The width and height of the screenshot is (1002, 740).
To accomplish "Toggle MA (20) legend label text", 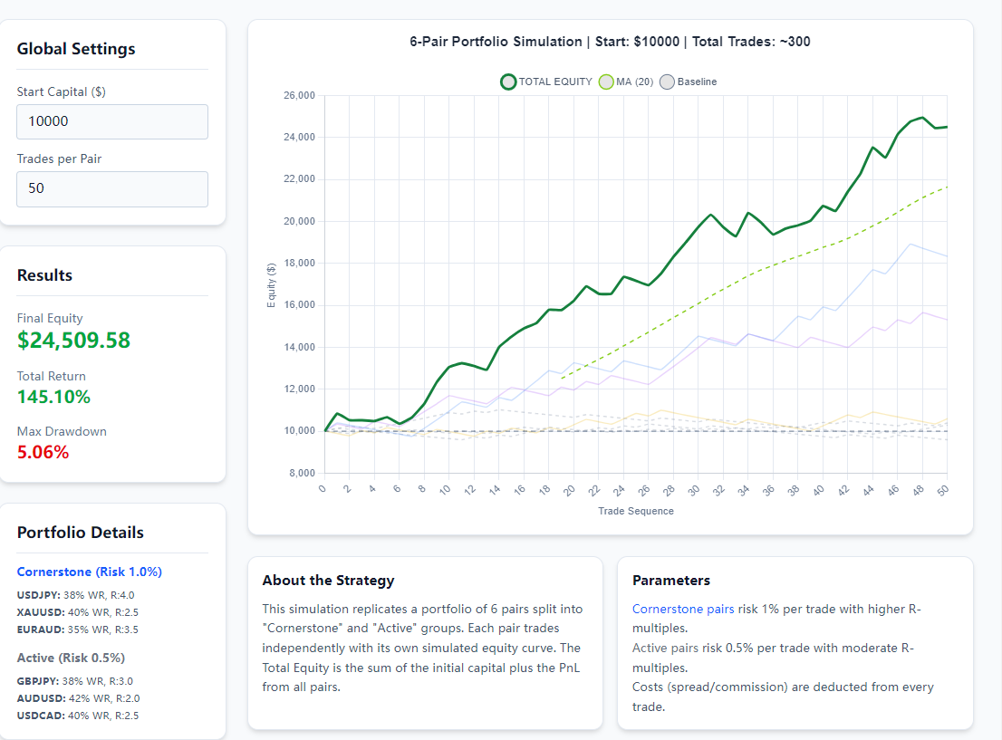I will 634,82.
